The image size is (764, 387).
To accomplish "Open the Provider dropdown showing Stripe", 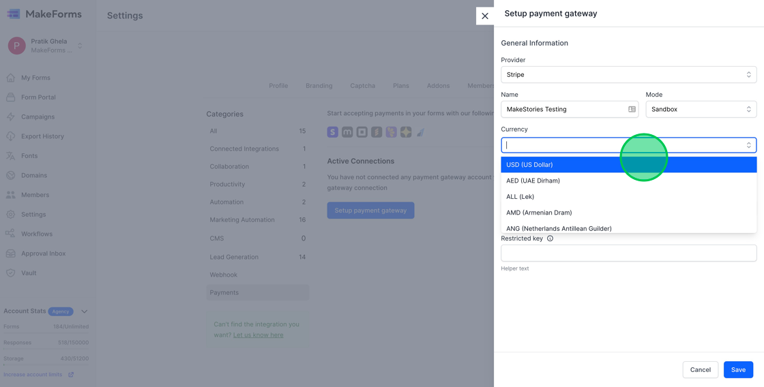I will [x=628, y=75].
